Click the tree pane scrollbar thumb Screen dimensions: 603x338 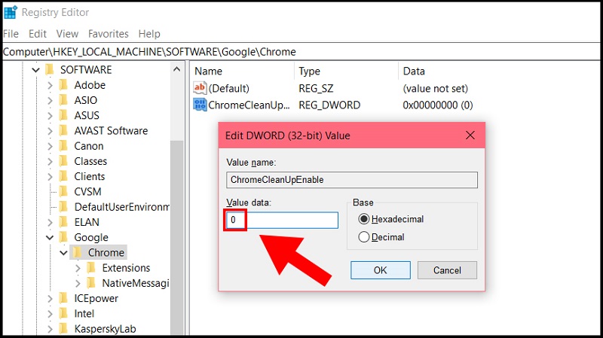[176, 237]
